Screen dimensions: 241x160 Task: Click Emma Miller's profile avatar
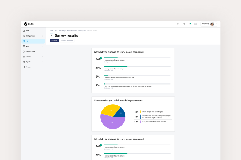(x=212, y=24)
